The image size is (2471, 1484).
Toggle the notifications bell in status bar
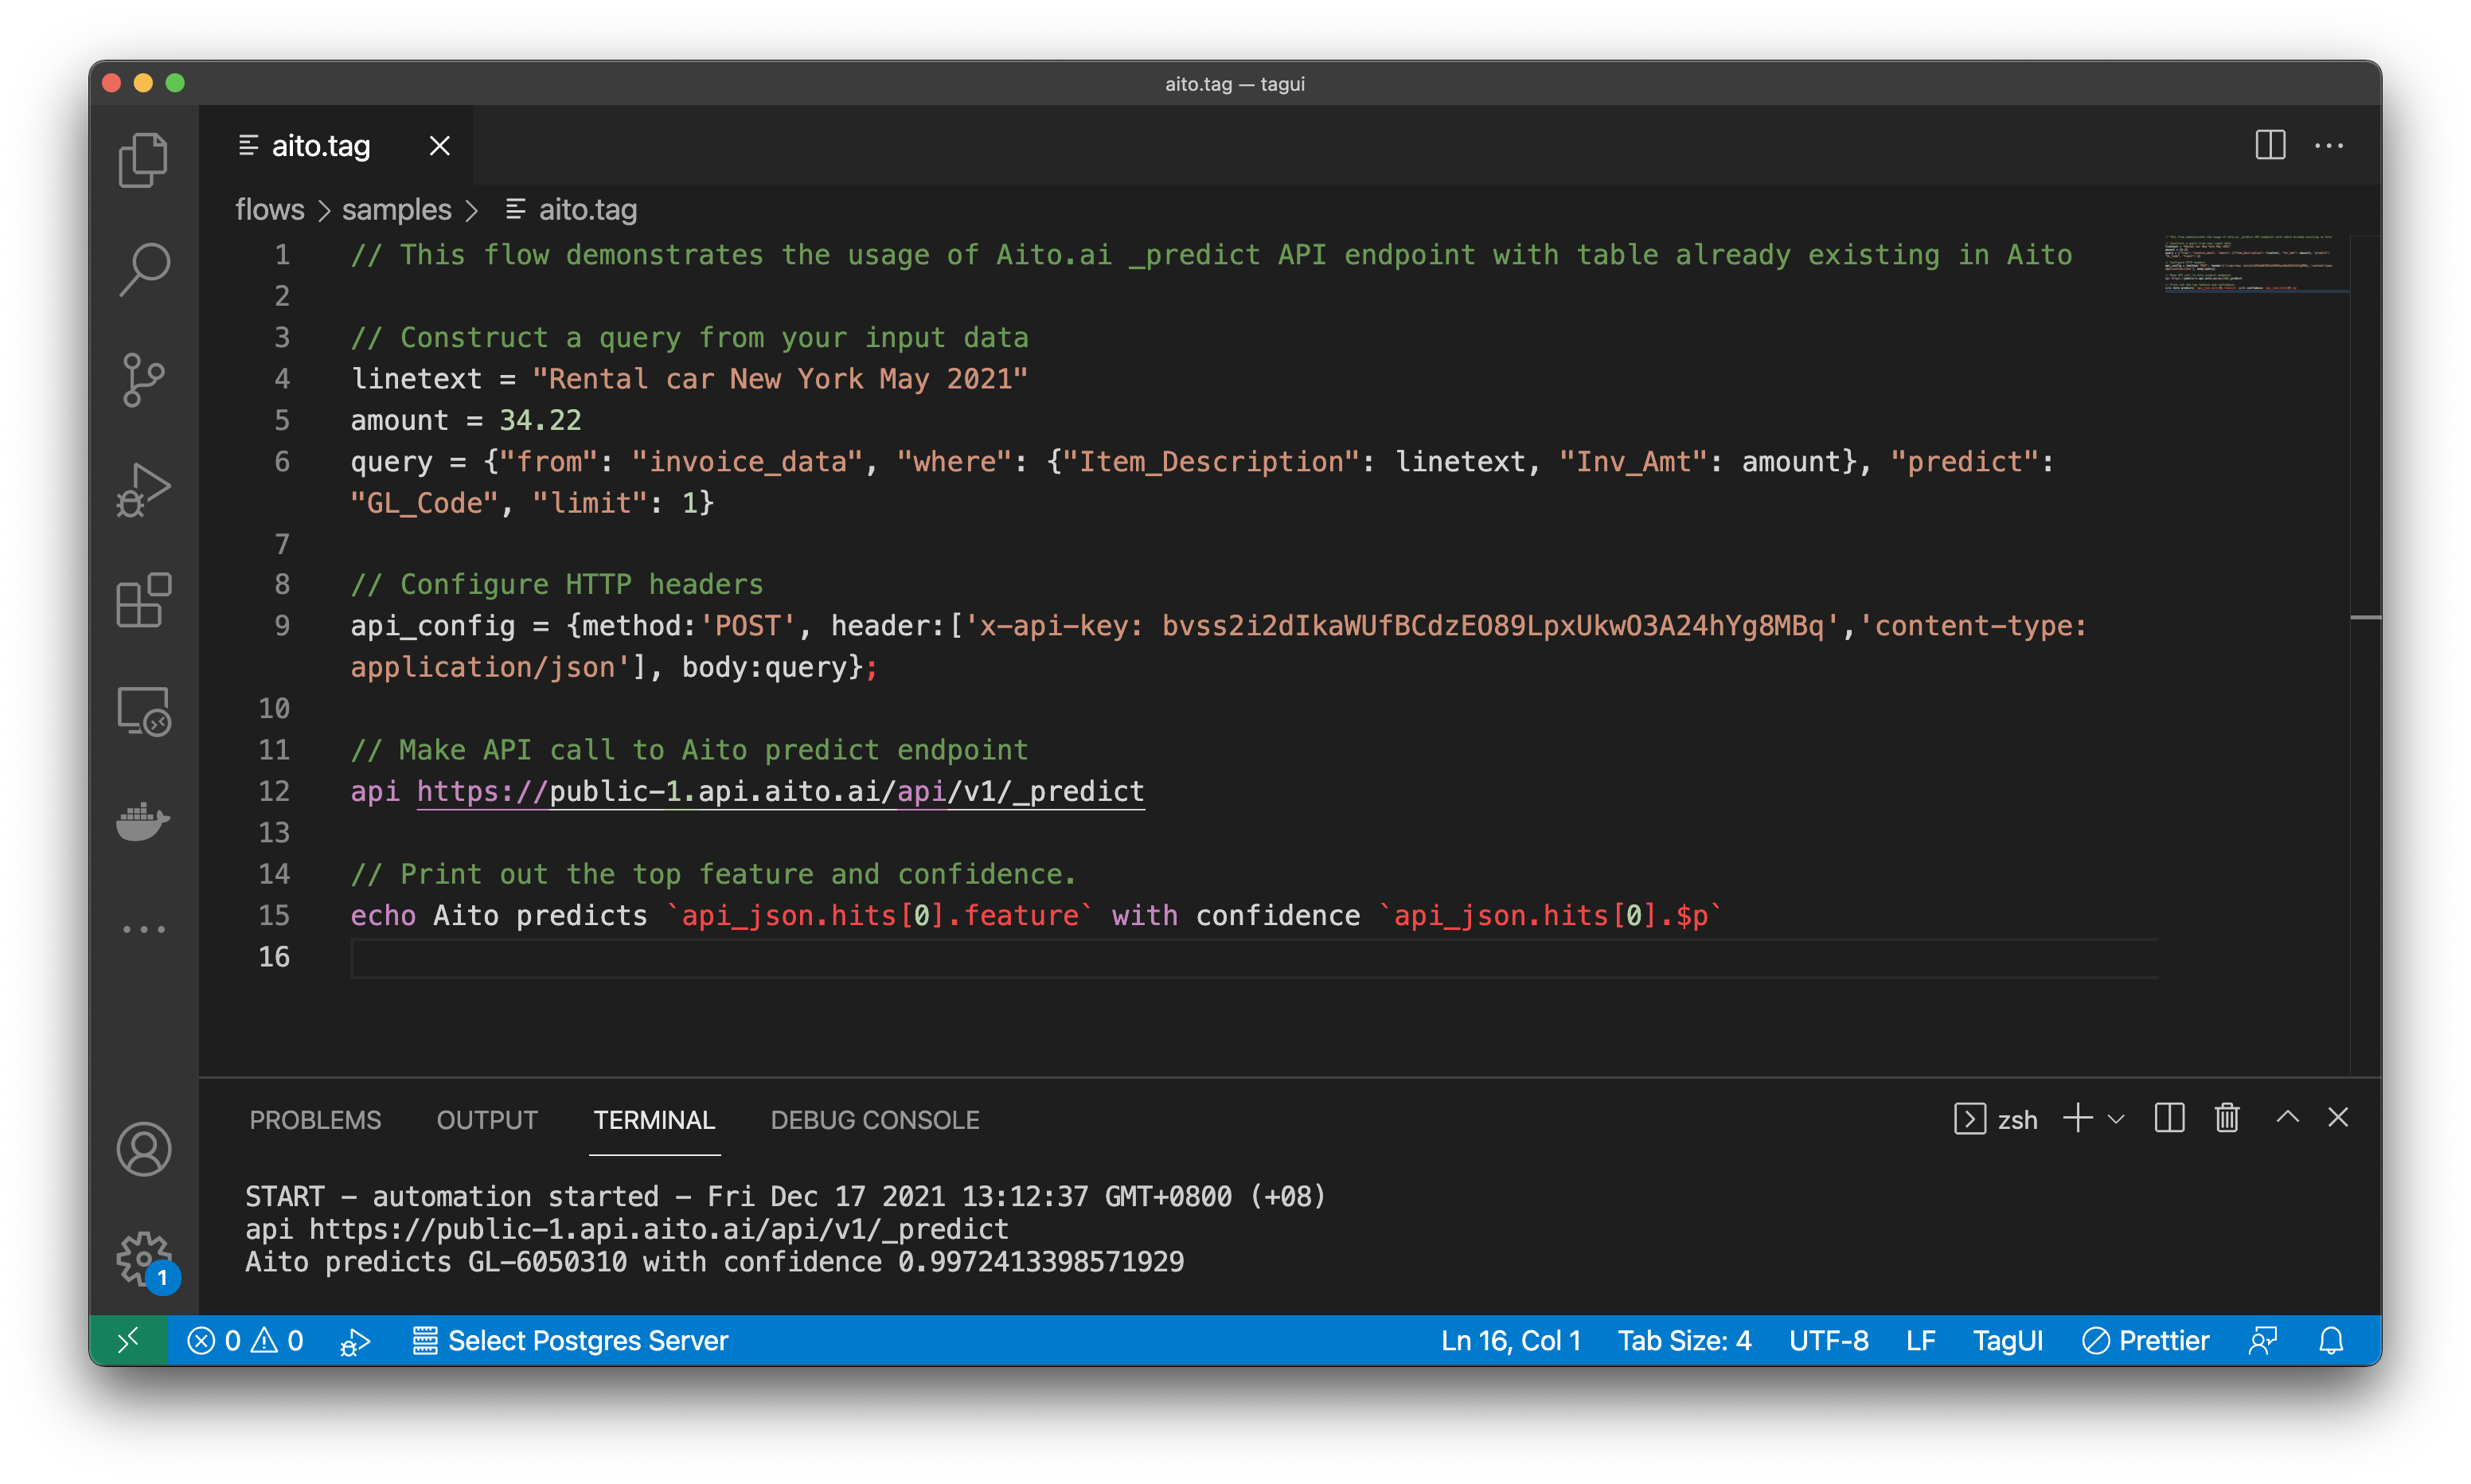(x=2330, y=1340)
